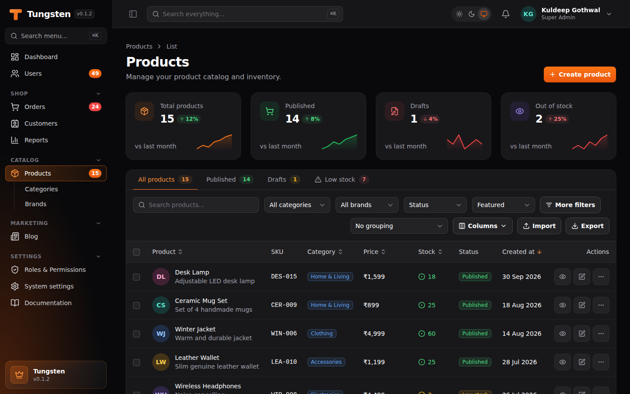
Task: Edit the Leather Wallet product
Action: 582,362
